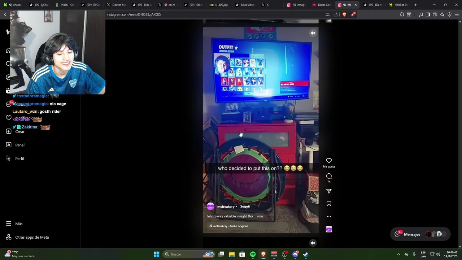Click chat message 'gosth rider'

50,112
